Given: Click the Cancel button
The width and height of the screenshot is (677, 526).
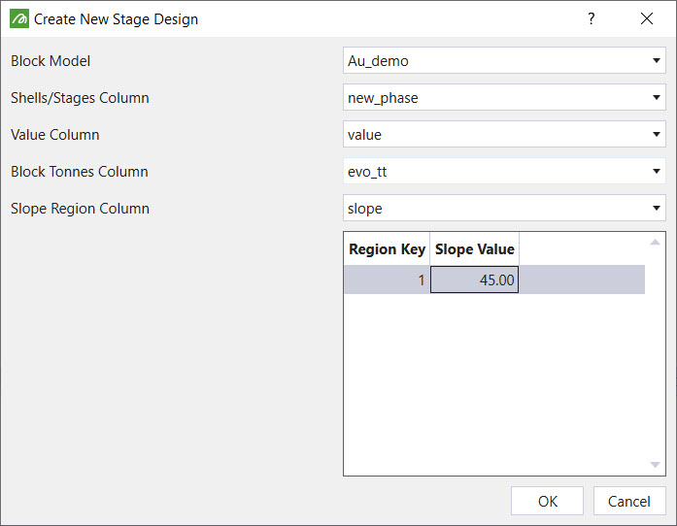Looking at the screenshot, I should 628,501.
